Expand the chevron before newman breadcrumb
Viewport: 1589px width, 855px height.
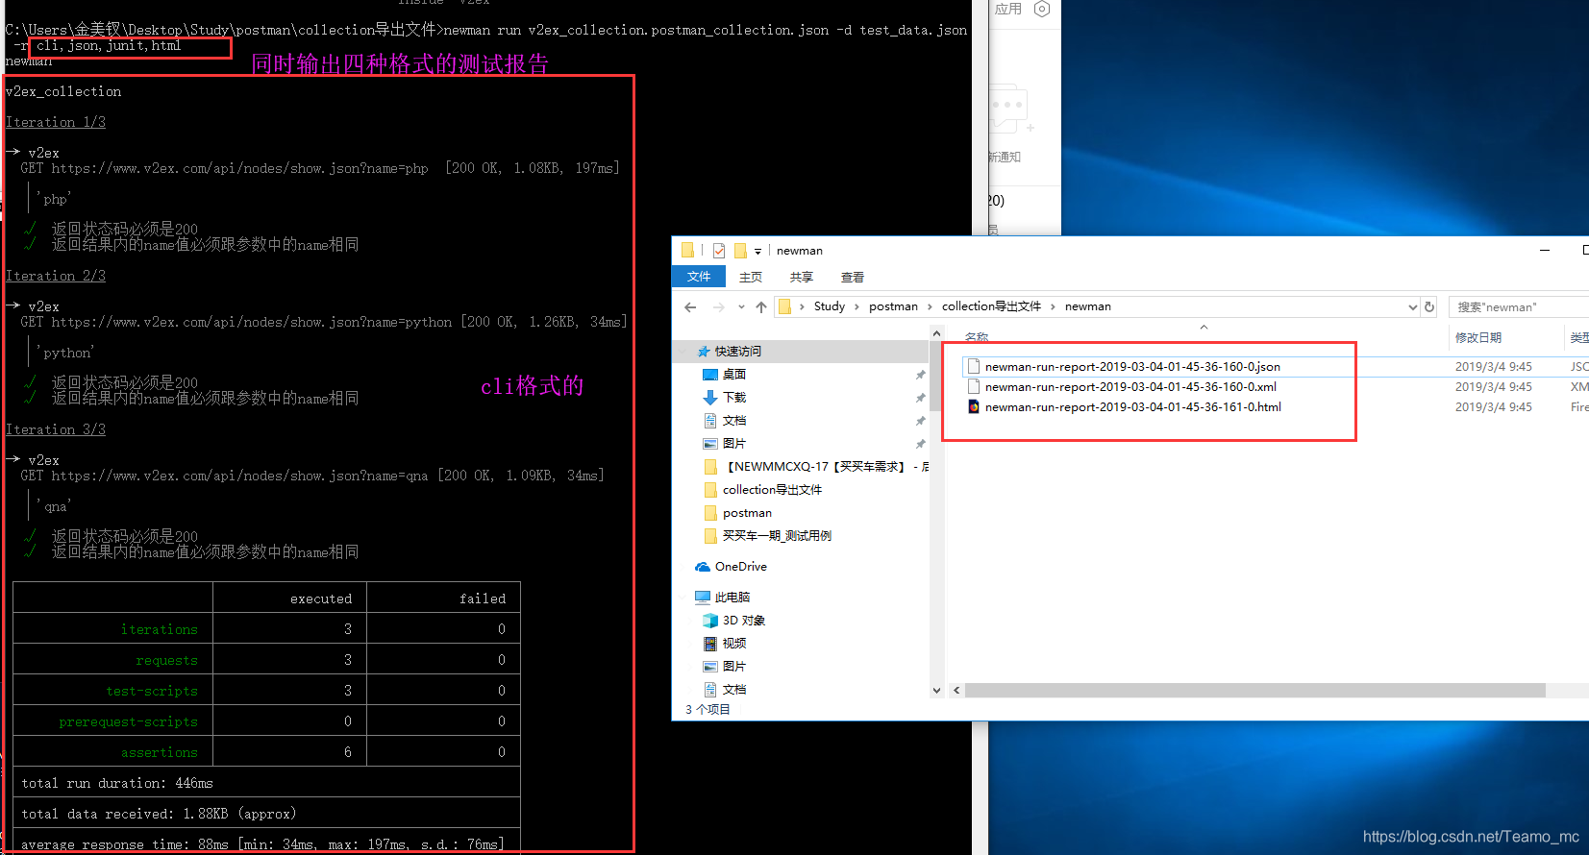1053,307
